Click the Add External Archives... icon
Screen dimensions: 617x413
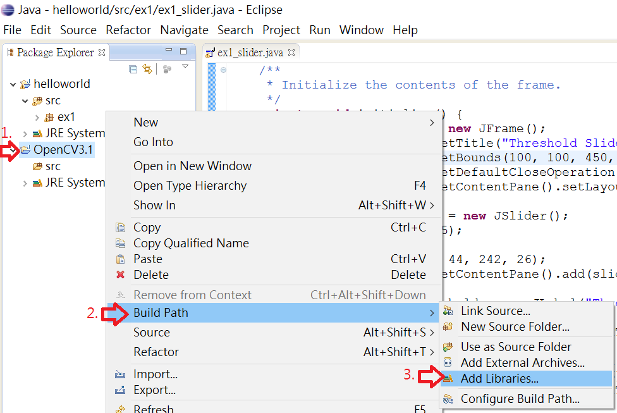pos(448,362)
